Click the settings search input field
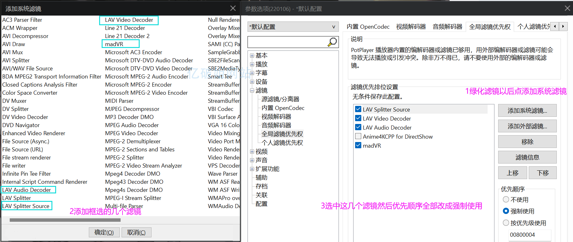The width and height of the screenshot is (573, 242). click(x=287, y=42)
